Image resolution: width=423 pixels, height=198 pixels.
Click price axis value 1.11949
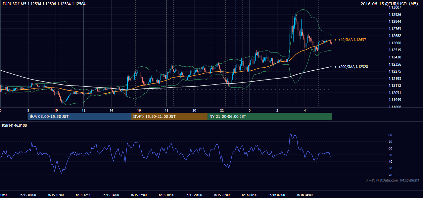tap(395, 100)
